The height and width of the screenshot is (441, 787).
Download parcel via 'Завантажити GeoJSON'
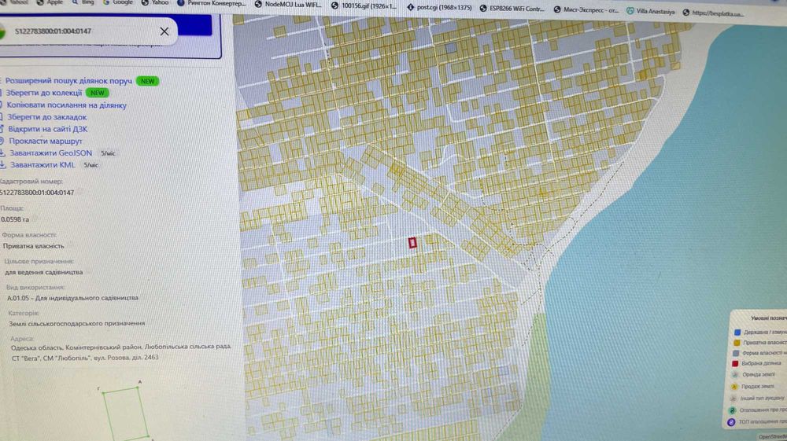(x=50, y=153)
